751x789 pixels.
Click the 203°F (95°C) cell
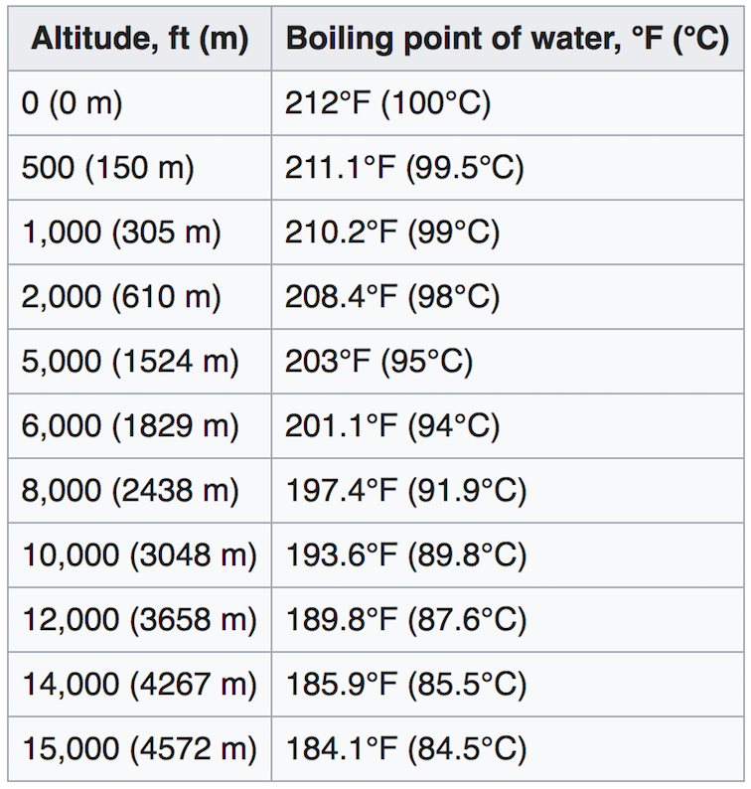click(379, 362)
